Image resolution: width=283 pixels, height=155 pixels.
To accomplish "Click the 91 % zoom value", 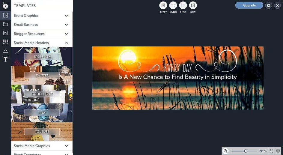I will 263,151.
